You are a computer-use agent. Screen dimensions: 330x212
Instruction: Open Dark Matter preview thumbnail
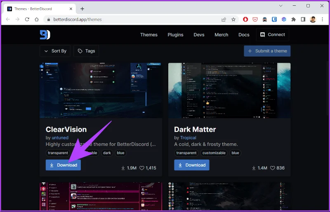point(229,90)
